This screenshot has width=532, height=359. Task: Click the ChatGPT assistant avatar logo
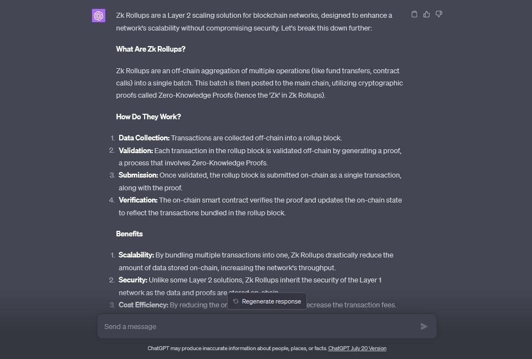click(x=99, y=16)
